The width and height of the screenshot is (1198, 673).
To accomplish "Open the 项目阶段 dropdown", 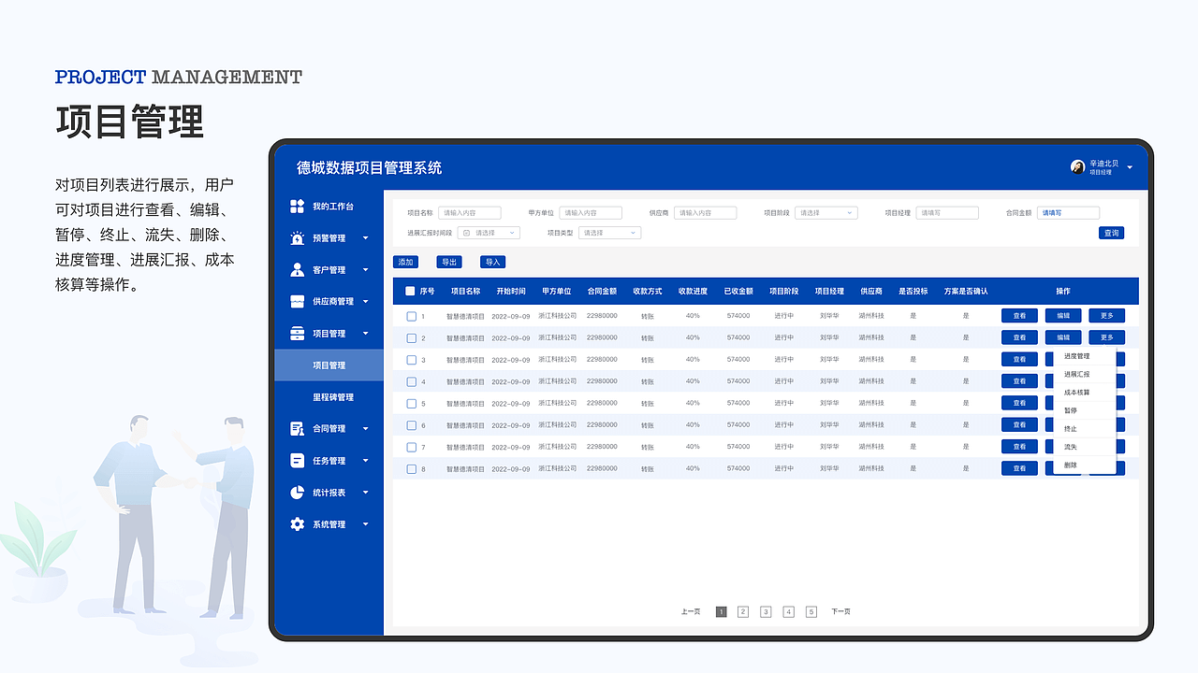I will click(x=826, y=213).
